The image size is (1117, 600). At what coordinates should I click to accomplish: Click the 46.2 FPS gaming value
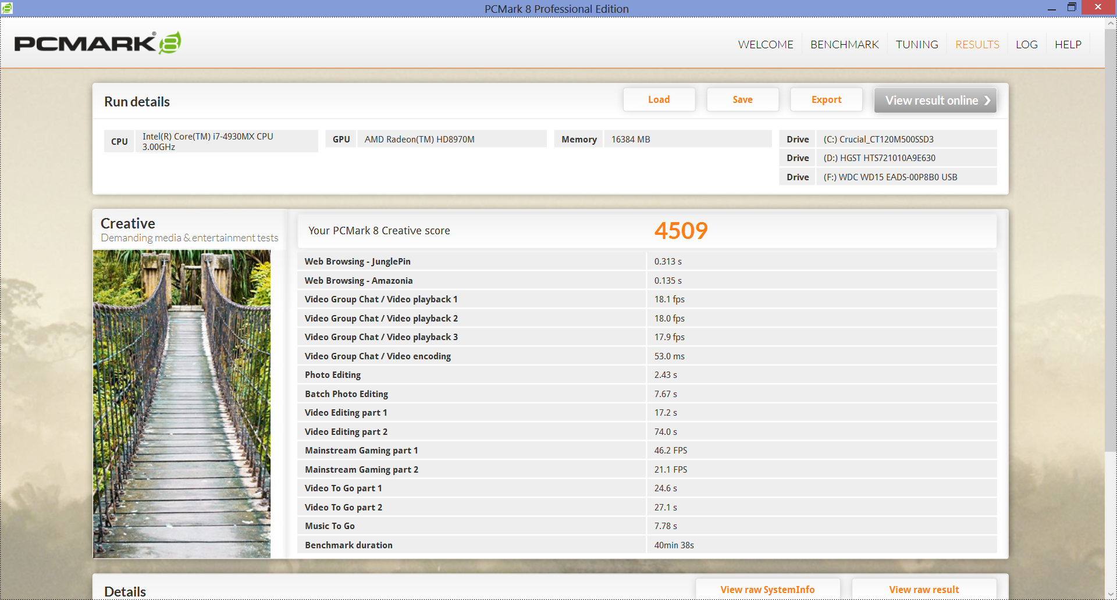click(x=670, y=450)
